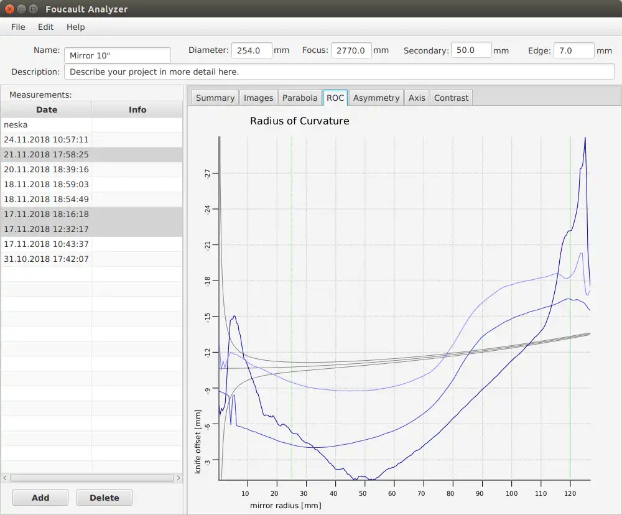622x515 pixels.
Task: Sort measurements by Date column header
Action: 47,109
